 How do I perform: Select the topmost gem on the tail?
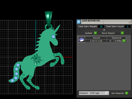click(18, 65)
